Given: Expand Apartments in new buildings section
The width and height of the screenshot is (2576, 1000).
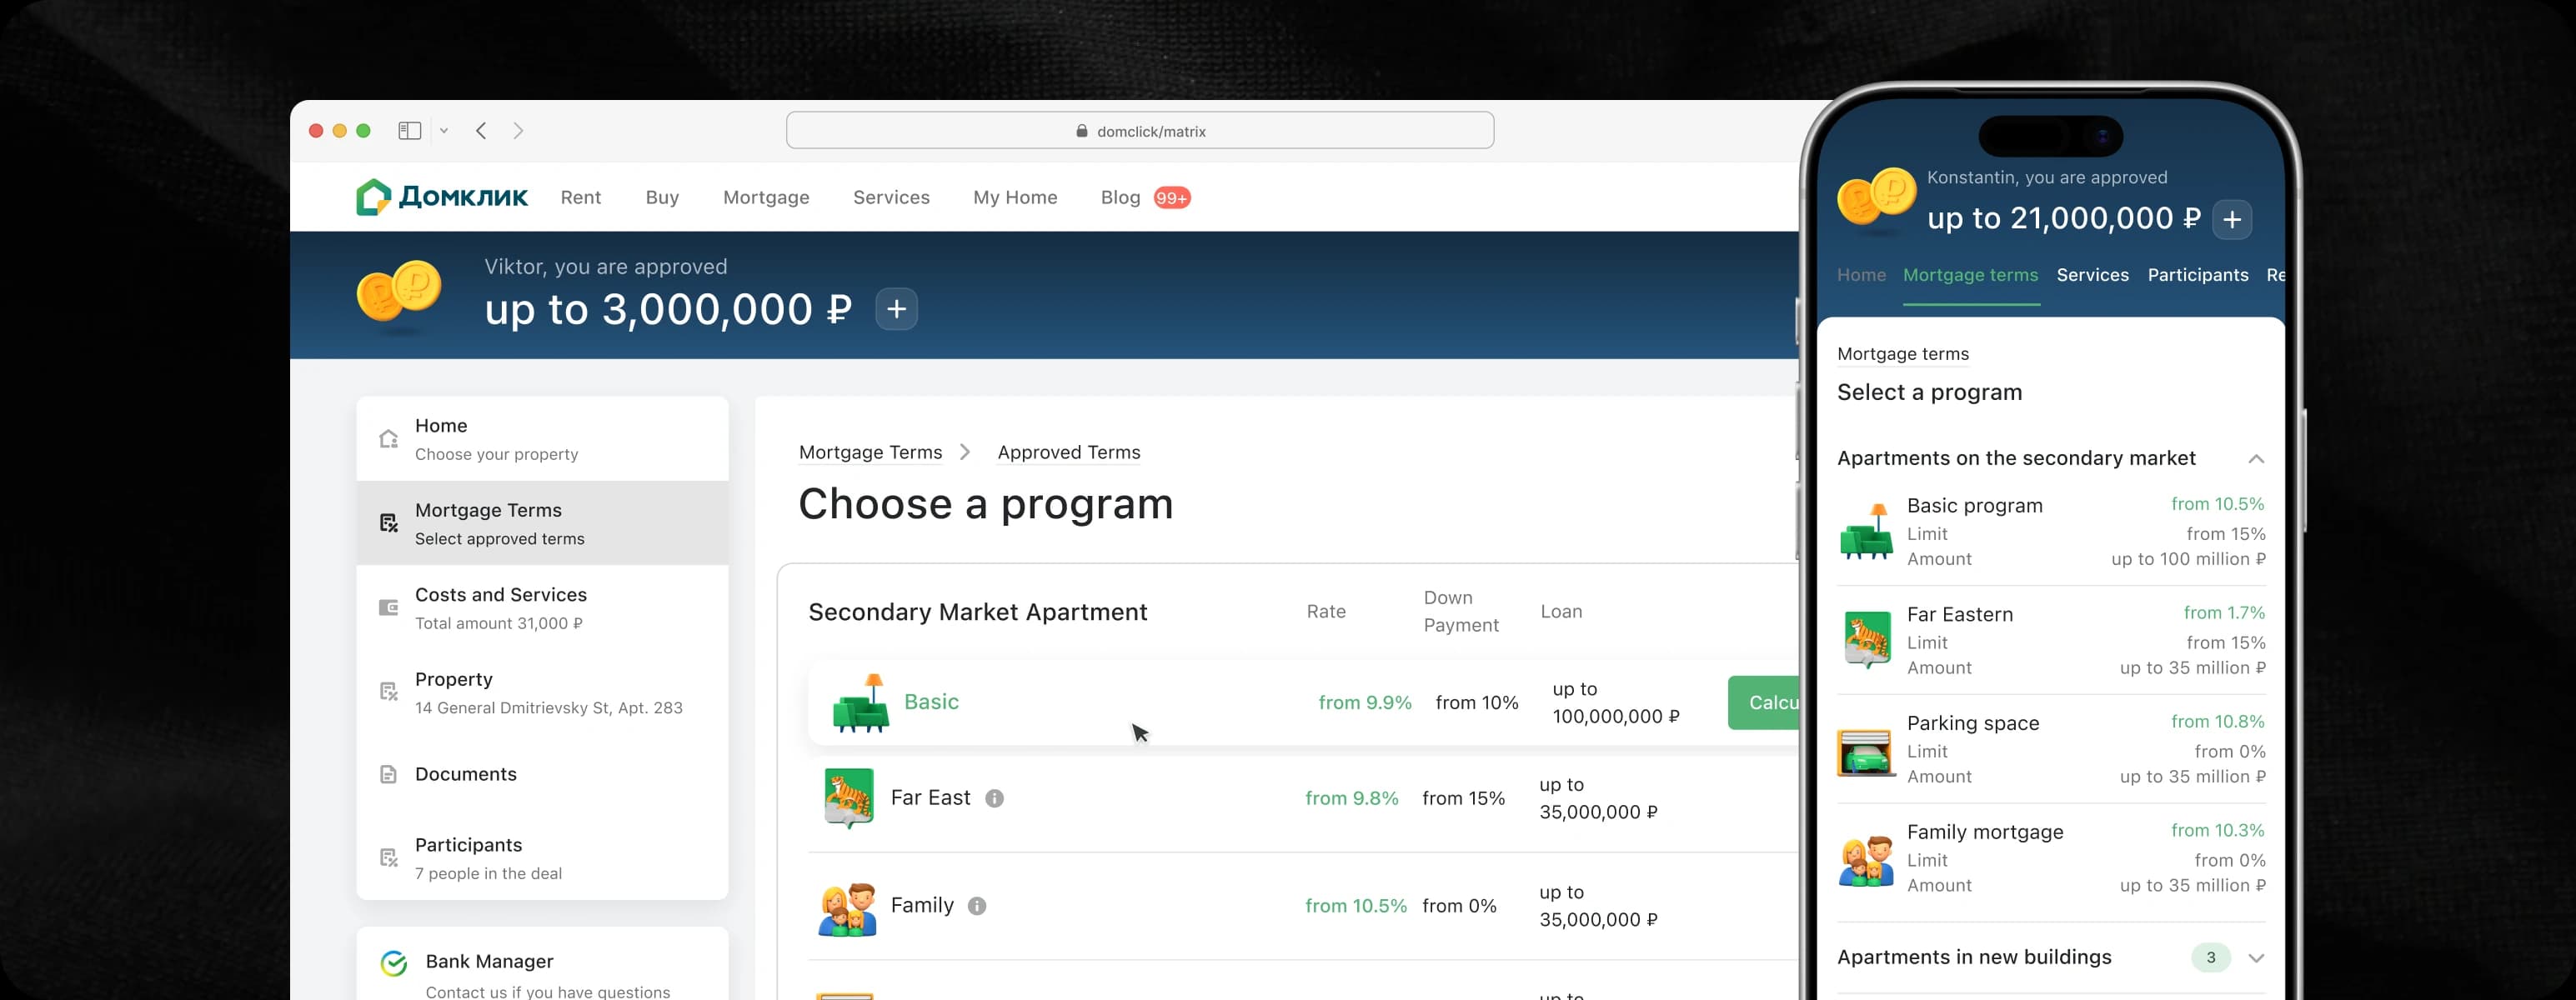Looking at the screenshot, I should point(2255,958).
